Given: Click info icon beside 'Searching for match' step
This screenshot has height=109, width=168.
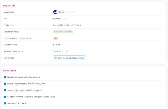Looking at the screenshot, I should pos(5,90).
